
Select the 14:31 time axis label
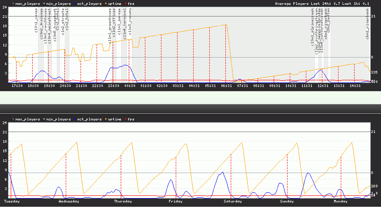point(355,85)
